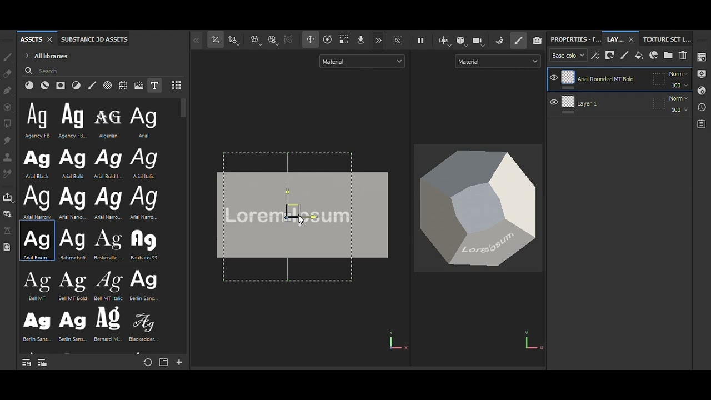The height and width of the screenshot is (400, 711).
Task: Select the Assets tab
Action: click(31, 39)
